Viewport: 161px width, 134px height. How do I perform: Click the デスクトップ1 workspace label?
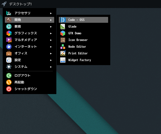pyautogui.click(x=20, y=4)
